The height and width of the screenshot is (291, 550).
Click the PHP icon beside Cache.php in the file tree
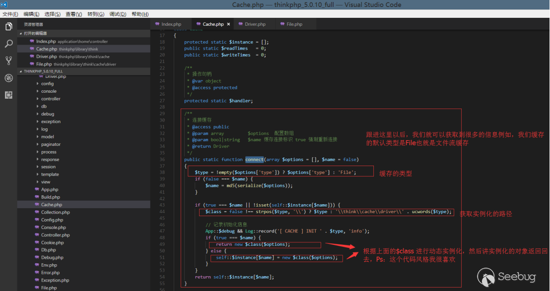[x=37, y=205]
